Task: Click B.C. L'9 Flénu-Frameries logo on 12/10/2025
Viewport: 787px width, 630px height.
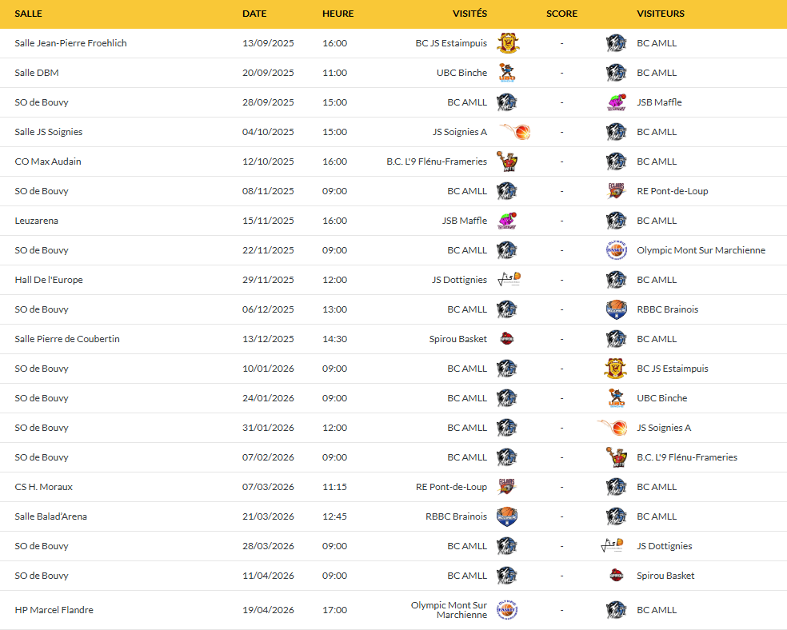Action: [507, 161]
